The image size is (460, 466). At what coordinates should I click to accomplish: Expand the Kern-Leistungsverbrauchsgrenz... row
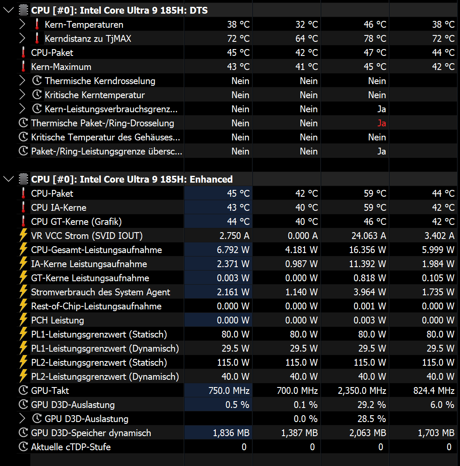[x=22, y=109]
